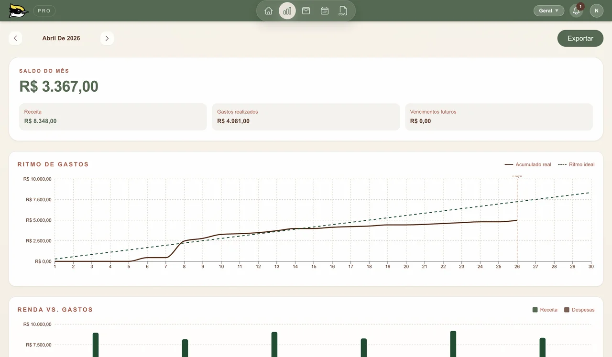Click the Hoje marker on day 26

coord(517,176)
